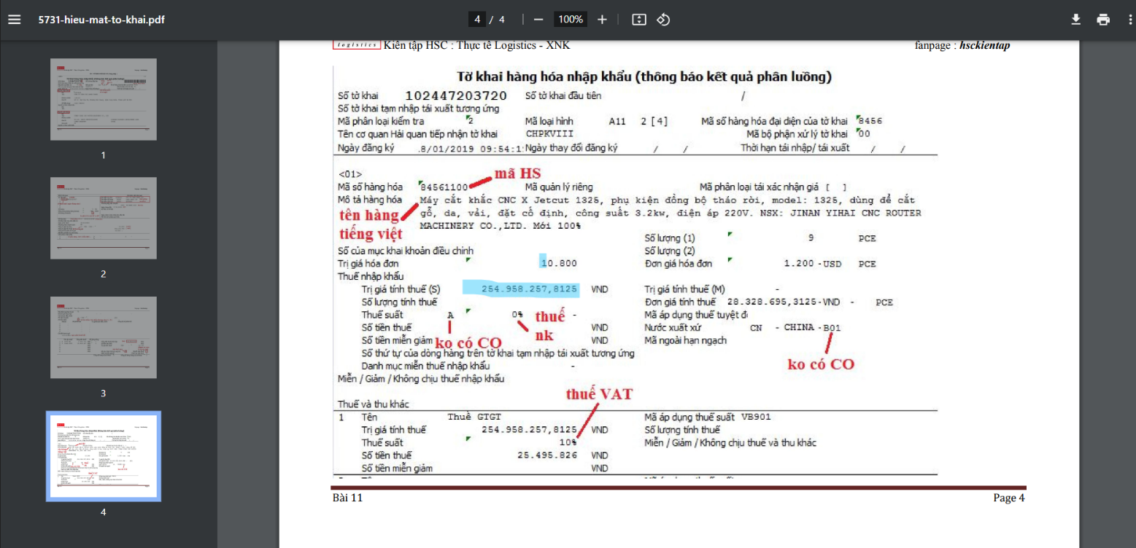Click the tax code VB901
Screen dimensions: 1136x548
756,418
